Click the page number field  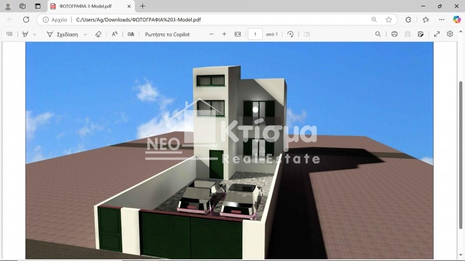(255, 34)
